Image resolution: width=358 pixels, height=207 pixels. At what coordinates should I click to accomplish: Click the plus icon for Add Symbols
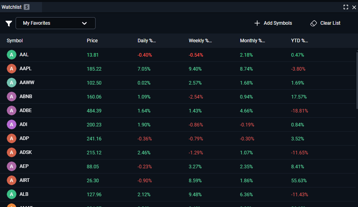coord(257,23)
